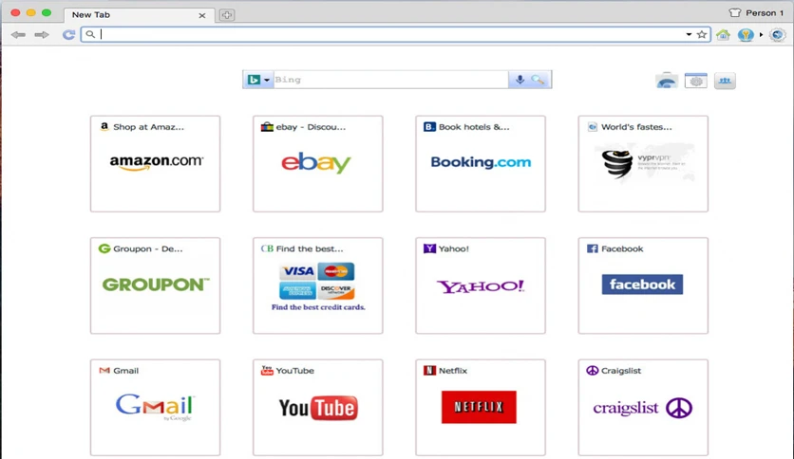The image size is (794, 459).
Task: Click the Bing search text field
Action: point(391,80)
